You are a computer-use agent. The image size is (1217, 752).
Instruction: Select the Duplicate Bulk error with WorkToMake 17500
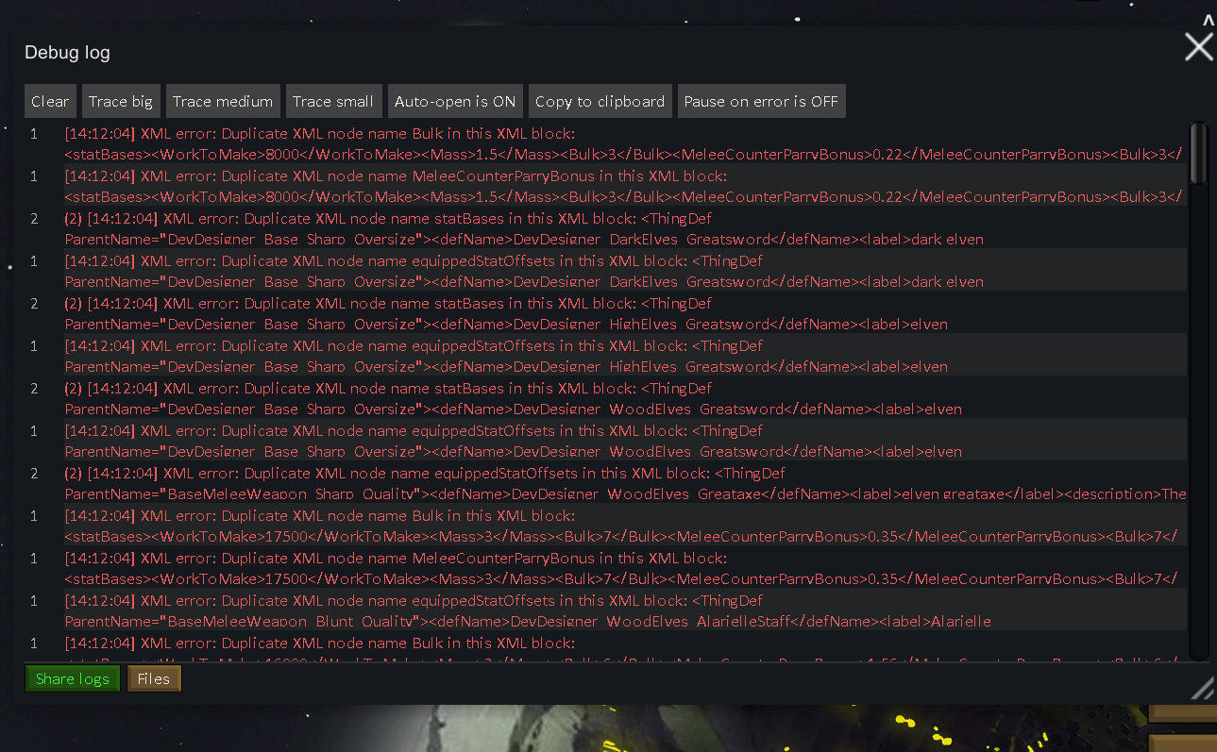point(606,526)
